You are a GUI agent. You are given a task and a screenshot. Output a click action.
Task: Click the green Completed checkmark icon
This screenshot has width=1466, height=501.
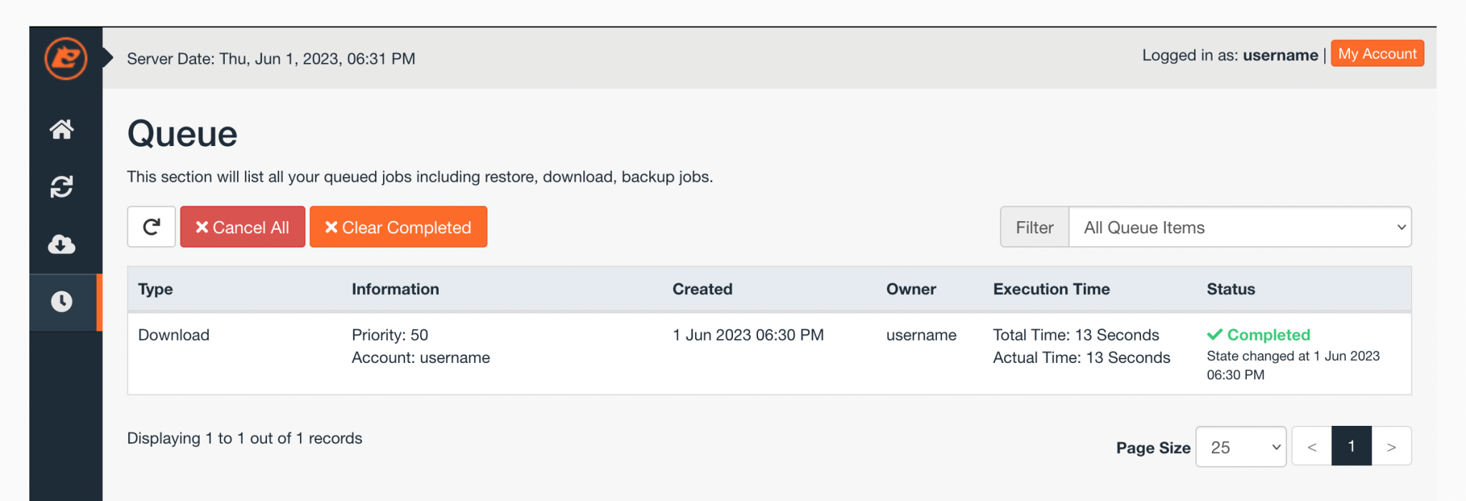[1215, 334]
